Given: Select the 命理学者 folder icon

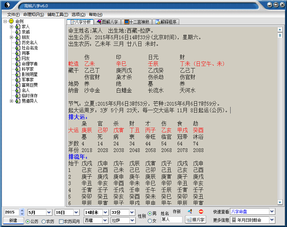Looking at the screenshot, I should (x=18, y=64).
